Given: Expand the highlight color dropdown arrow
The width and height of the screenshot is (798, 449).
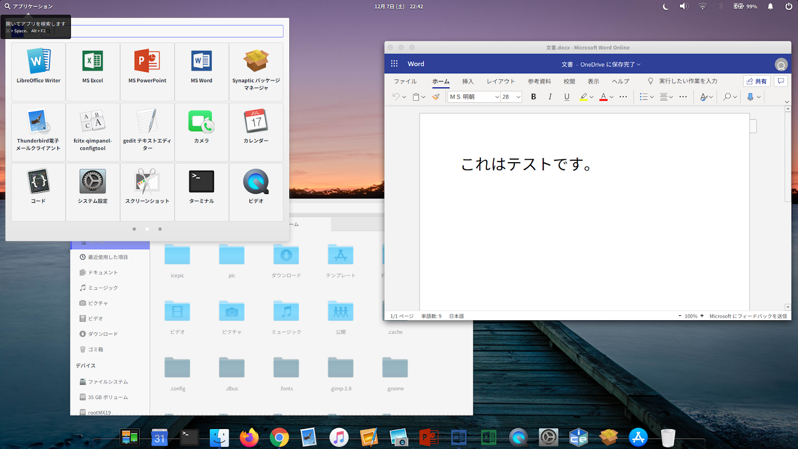Looking at the screenshot, I should click(x=592, y=97).
